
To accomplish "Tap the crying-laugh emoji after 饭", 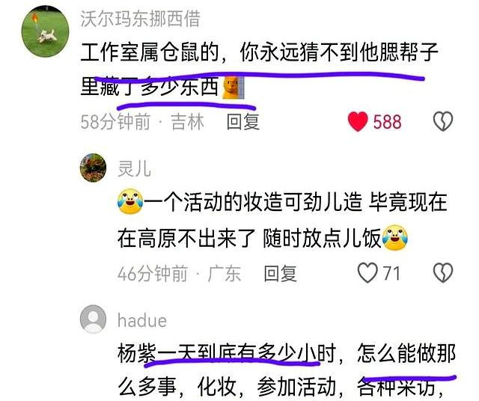I will [395, 237].
